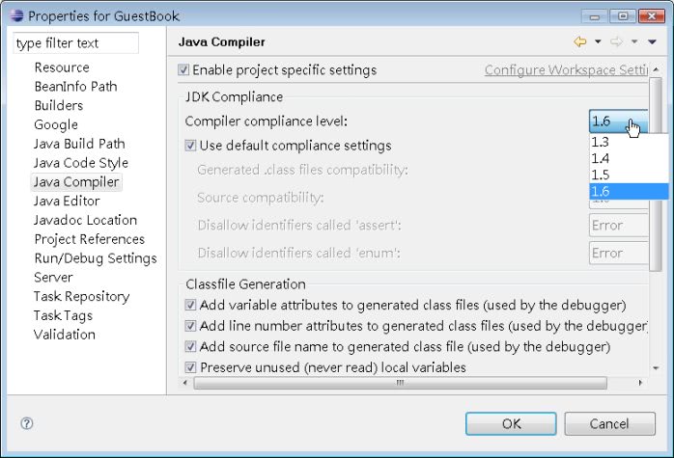Uncheck Use default compliance settings
Screen dimensions: 674x458
[191, 146]
